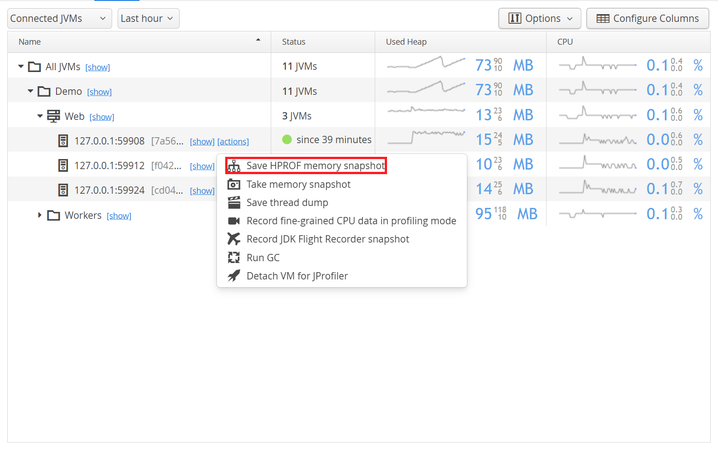Click the Run GC icon

coord(234,258)
